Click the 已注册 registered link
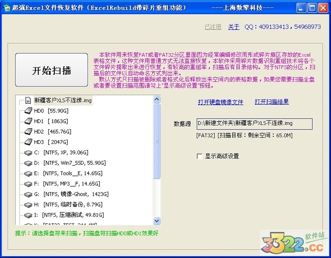The image size is (331, 258). click(213, 27)
